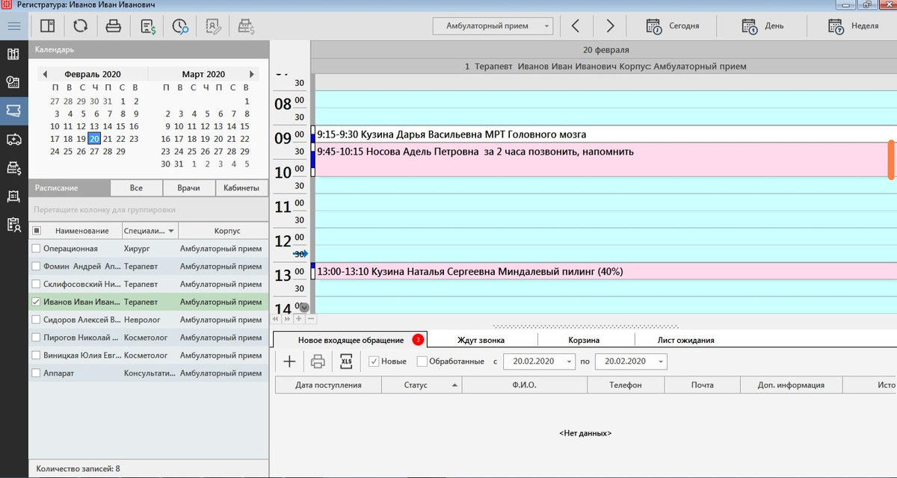
Task: Open the end date 20.02.2020 picker
Action: pyautogui.click(x=631, y=361)
